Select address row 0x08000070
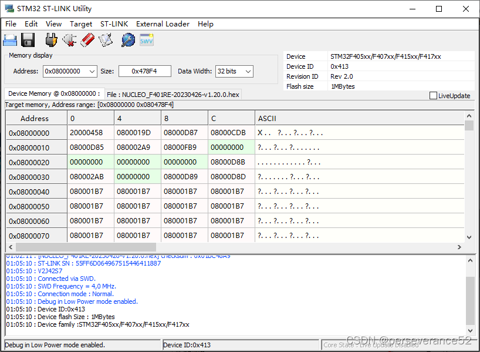This screenshot has height=352, width=480. (36, 236)
